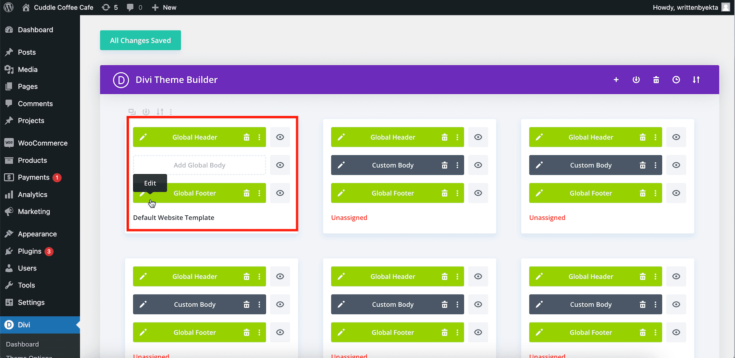Open WooCommerce in the sidebar menu
This screenshot has width=735, height=358.
(x=42, y=143)
